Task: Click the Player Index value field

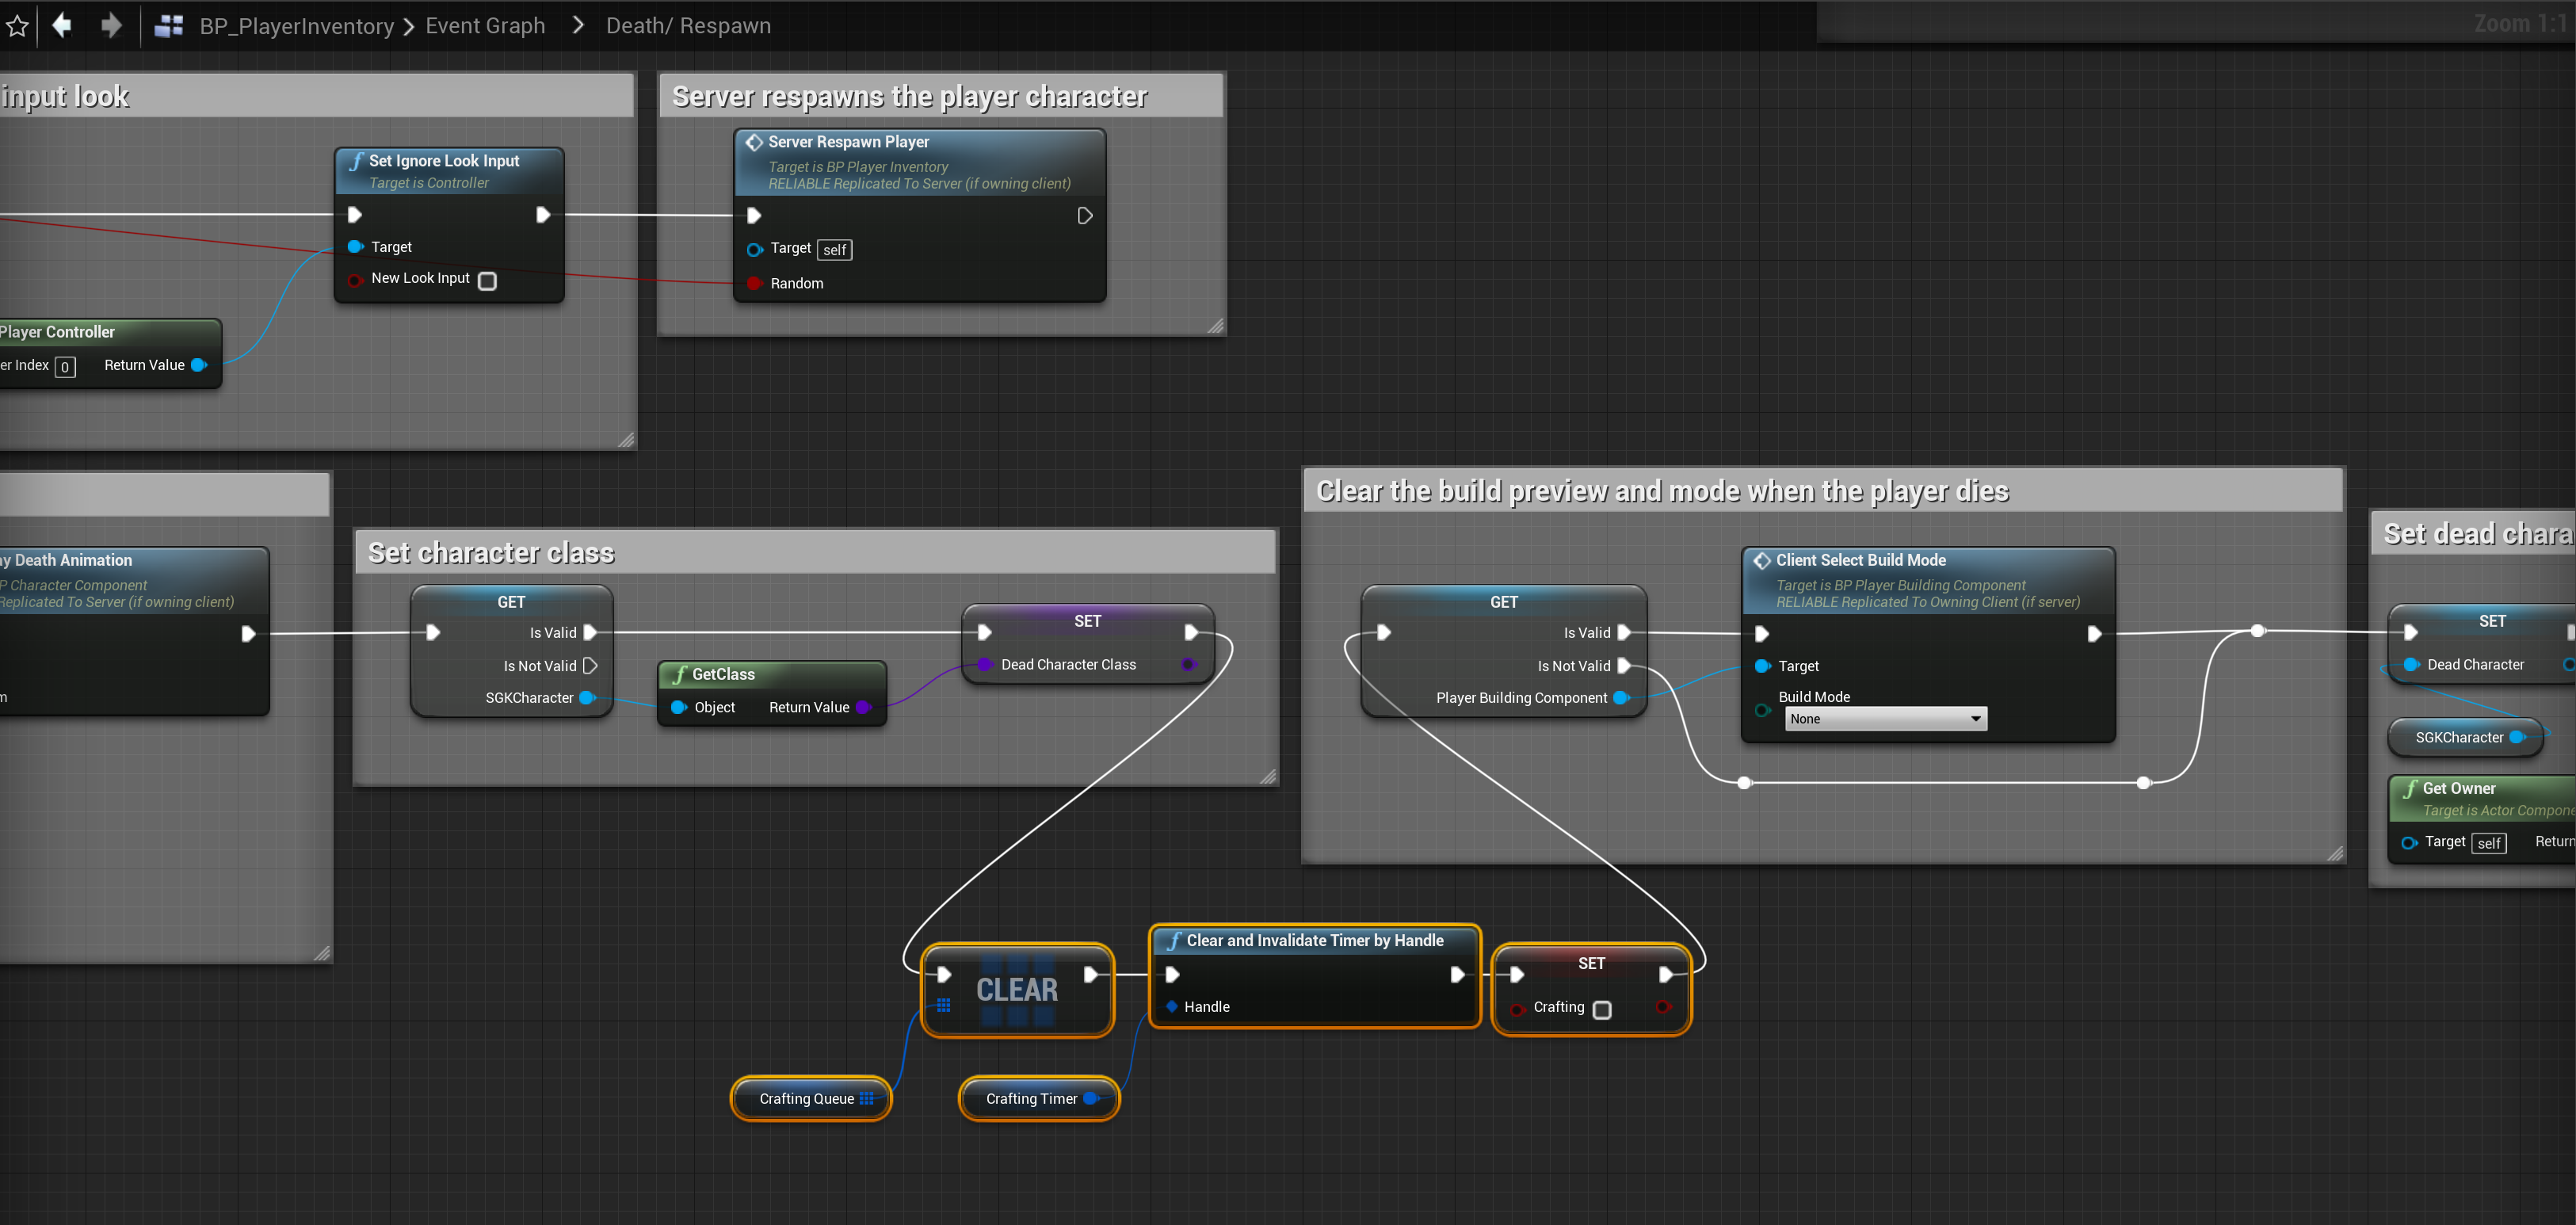Action: point(65,367)
